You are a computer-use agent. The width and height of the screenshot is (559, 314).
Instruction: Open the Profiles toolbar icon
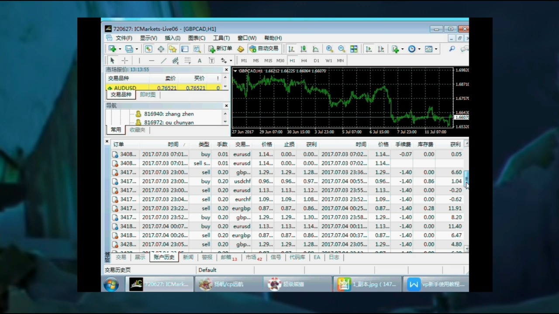coord(129,49)
